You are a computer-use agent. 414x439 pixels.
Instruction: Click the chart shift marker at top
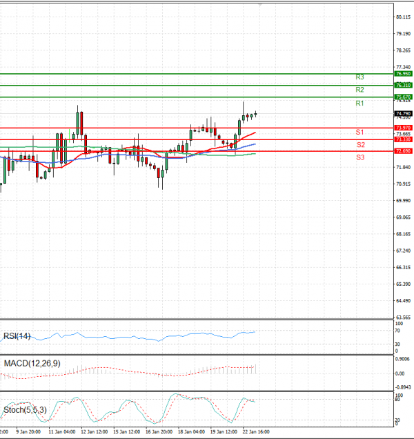[260, 4]
